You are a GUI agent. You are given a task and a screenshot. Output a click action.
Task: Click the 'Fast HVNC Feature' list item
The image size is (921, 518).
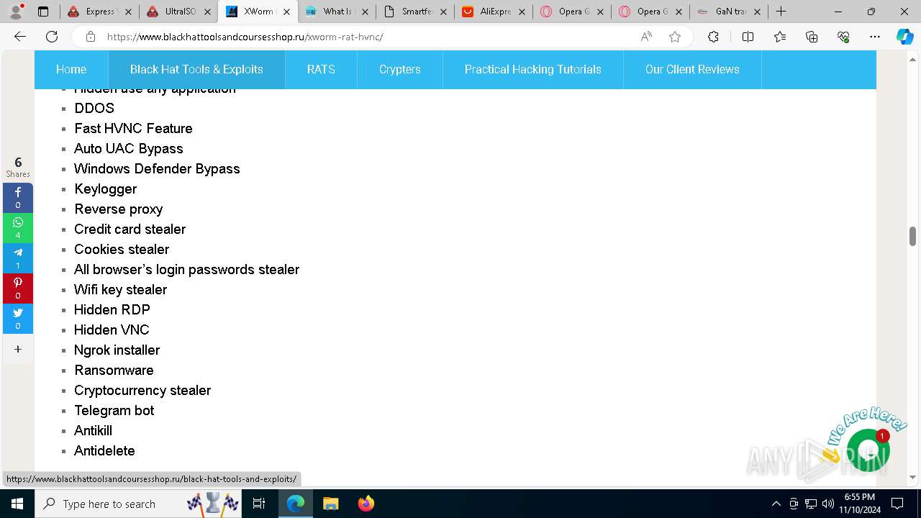[x=133, y=128]
